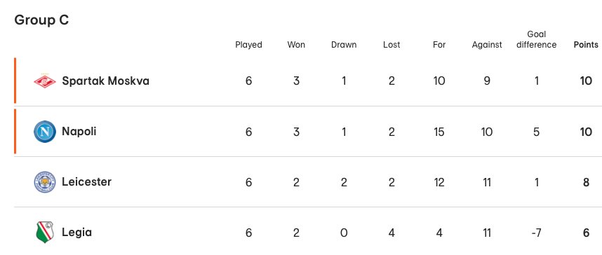Click Legia's goal difference of -7
This screenshot has width=602, height=255.
point(536,233)
